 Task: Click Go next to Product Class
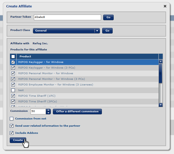(107, 31)
